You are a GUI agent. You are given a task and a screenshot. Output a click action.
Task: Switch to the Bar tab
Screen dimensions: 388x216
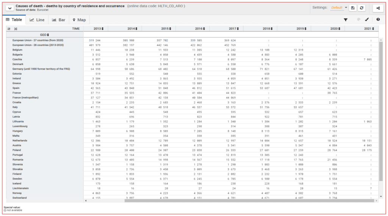(x=59, y=20)
